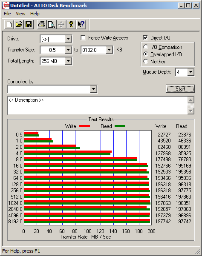Select the I/O Comparison radio button

pyautogui.click(x=146, y=47)
